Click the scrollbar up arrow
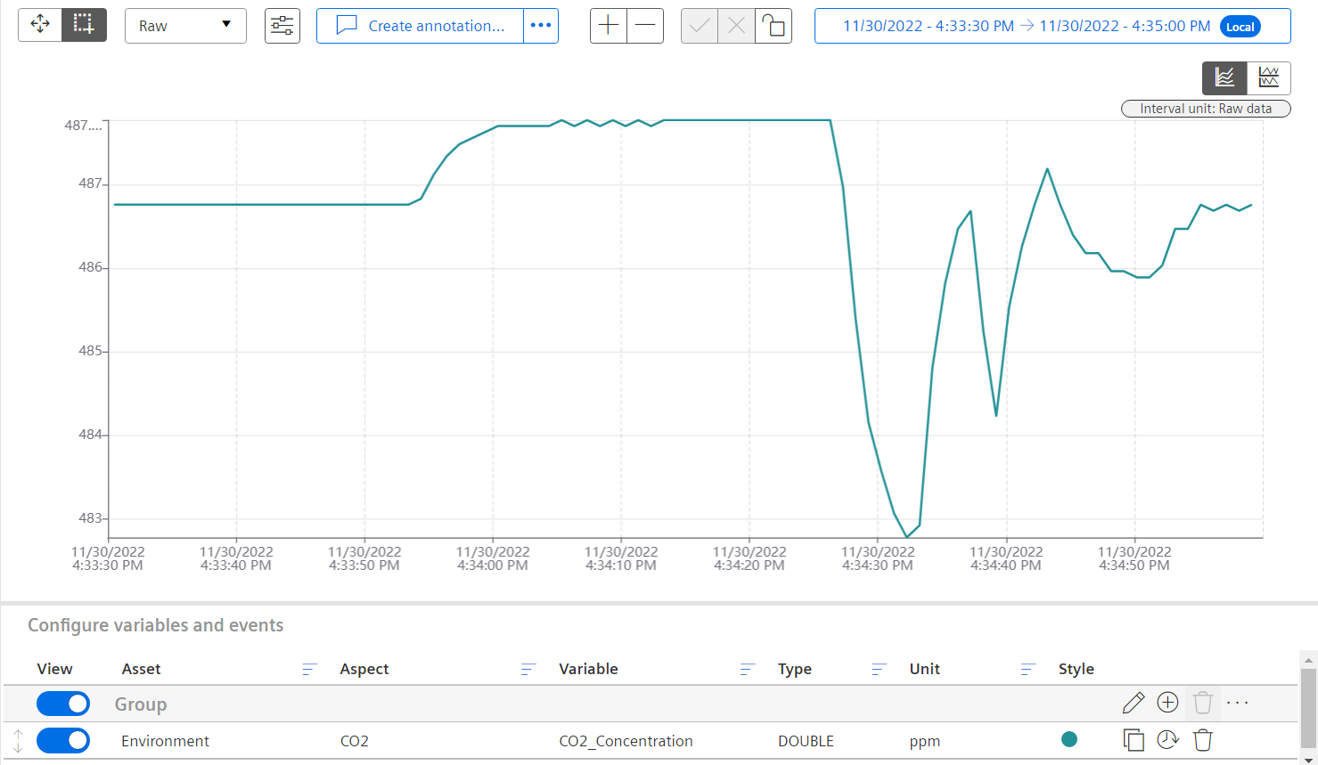1318x765 pixels. [1308, 660]
